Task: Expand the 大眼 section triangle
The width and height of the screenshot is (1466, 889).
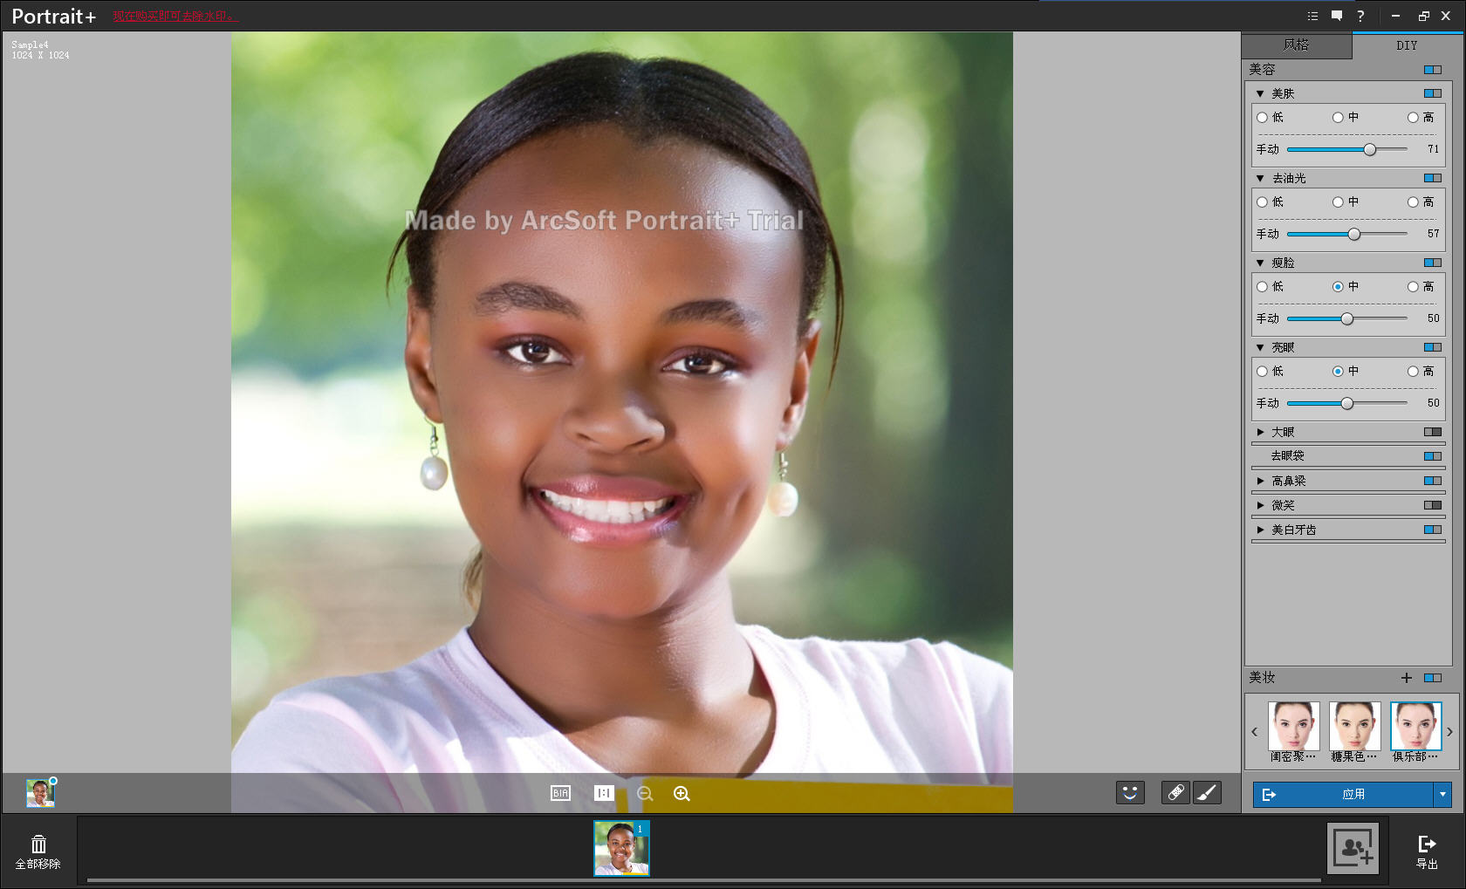Action: 1260,432
